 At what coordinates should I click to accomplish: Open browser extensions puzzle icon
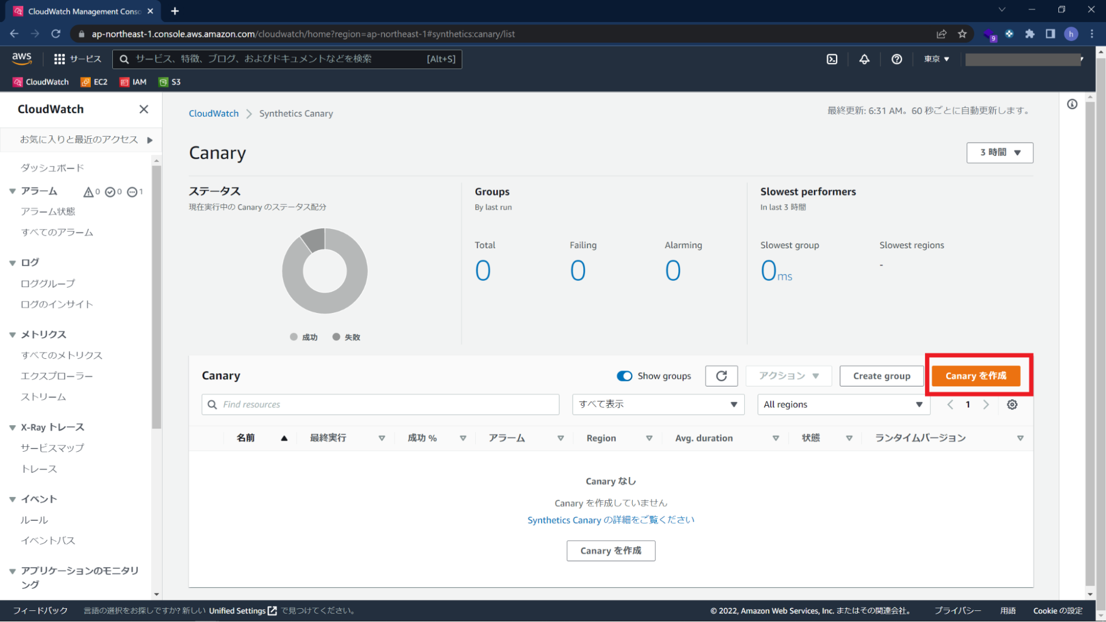tap(1030, 34)
